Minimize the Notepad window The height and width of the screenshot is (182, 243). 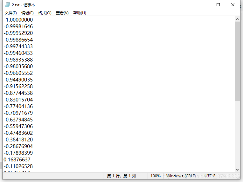click(x=204, y=5)
